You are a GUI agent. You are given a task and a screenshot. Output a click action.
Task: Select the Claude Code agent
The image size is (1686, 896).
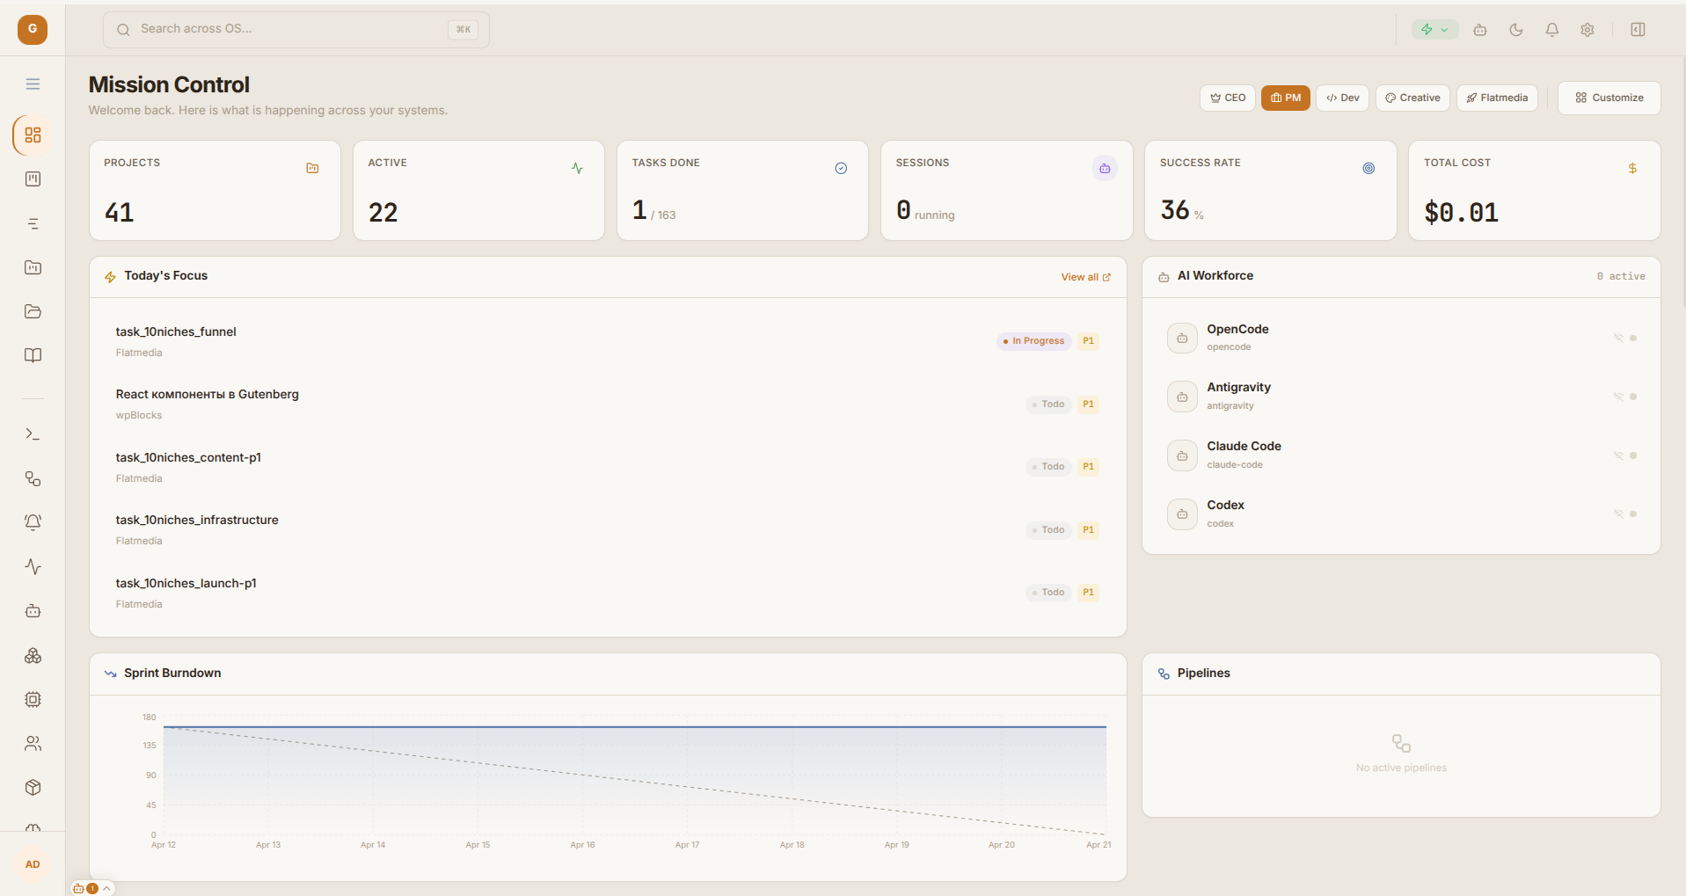click(1401, 455)
